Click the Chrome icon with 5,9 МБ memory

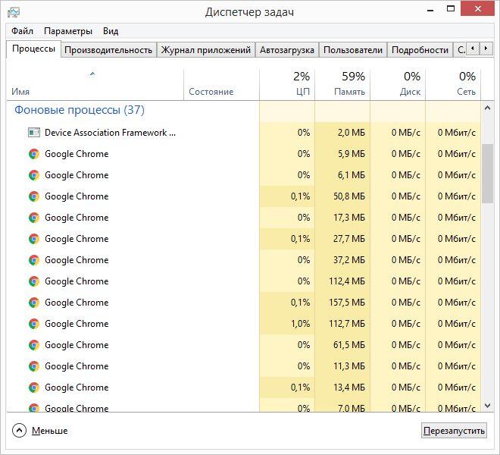click(x=34, y=154)
